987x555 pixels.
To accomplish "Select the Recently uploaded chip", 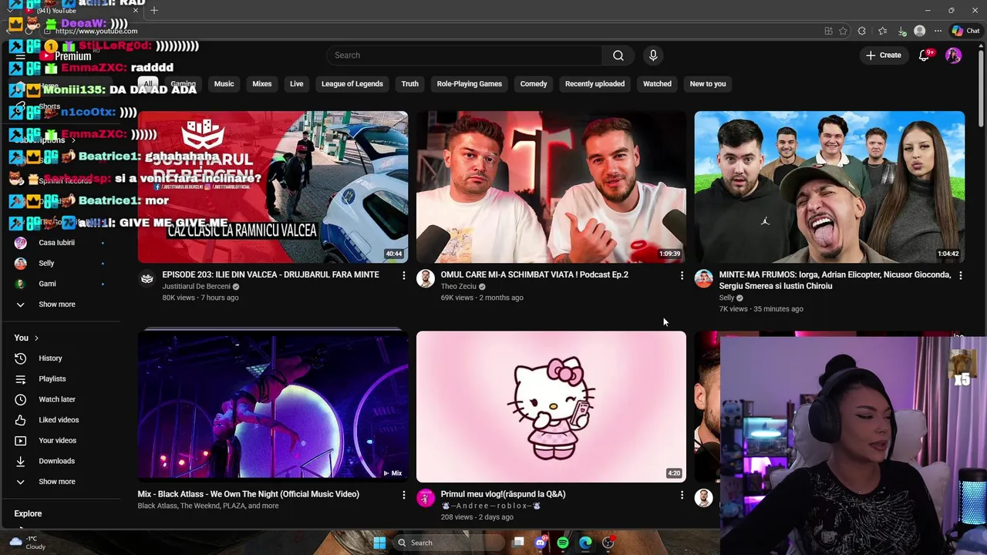I will point(595,84).
